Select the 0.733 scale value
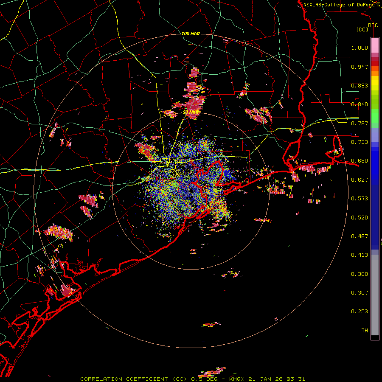 point(360,142)
